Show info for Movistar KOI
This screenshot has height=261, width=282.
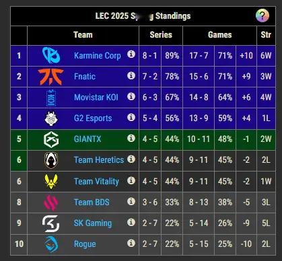131,97
